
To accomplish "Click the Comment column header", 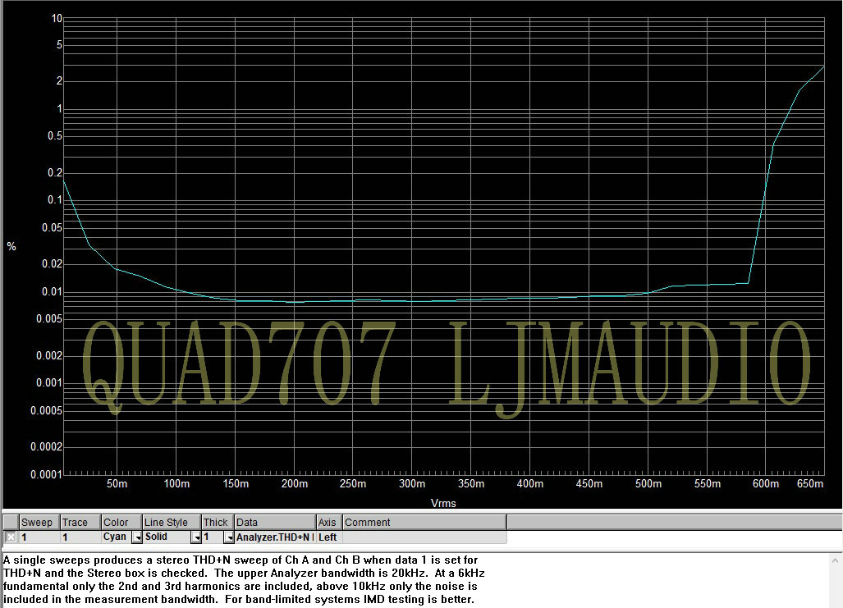I will pyautogui.click(x=424, y=523).
